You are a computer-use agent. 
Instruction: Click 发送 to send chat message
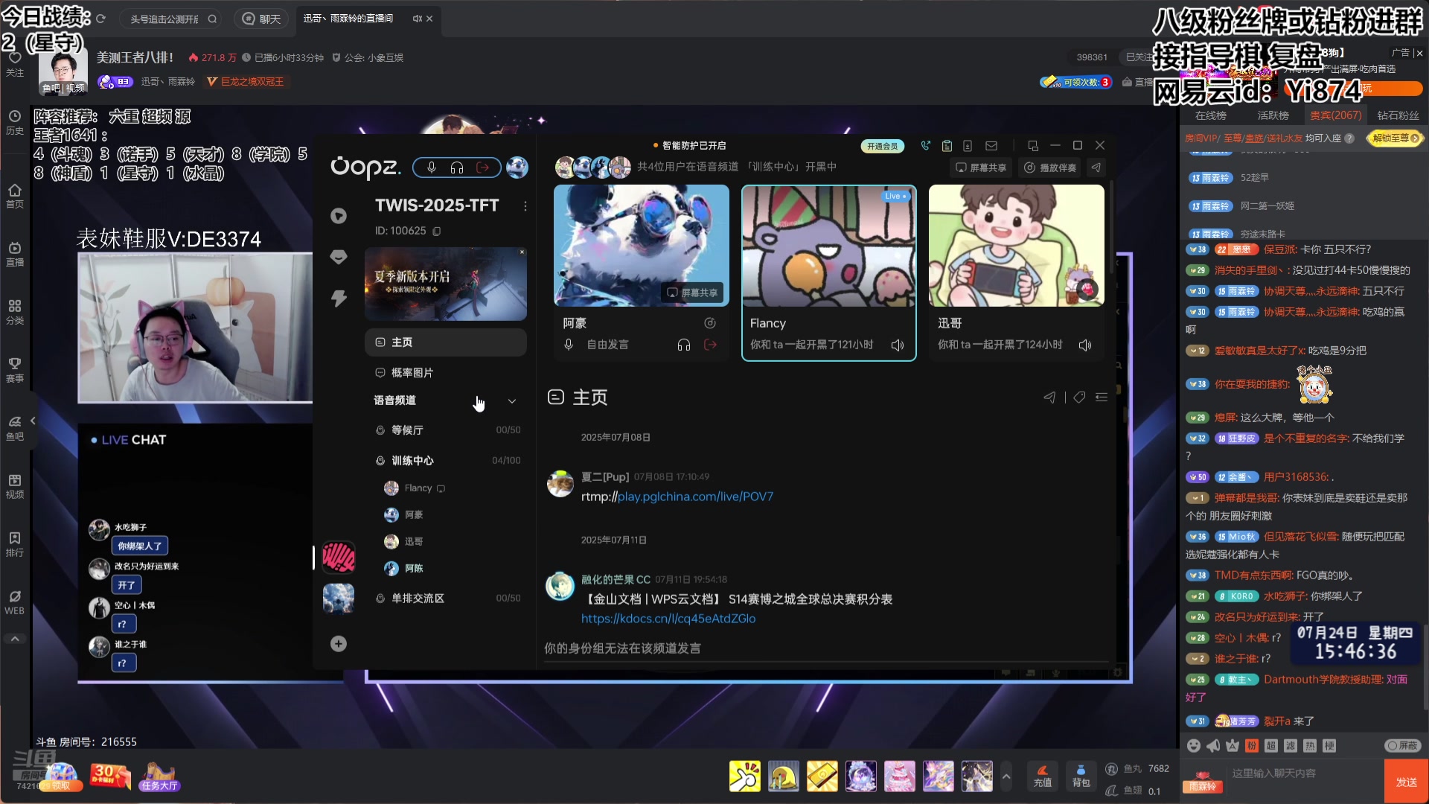tap(1406, 782)
